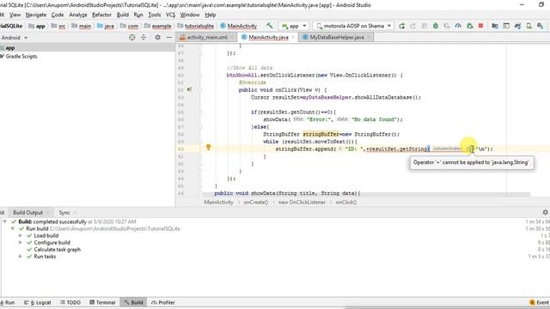Open the Profile app gauge icon
Image resolution: width=550 pixels, height=309 pixels.
pos(458,26)
